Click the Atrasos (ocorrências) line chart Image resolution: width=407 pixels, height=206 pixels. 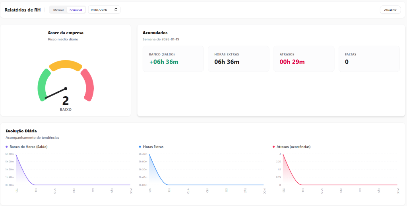(x=340, y=170)
